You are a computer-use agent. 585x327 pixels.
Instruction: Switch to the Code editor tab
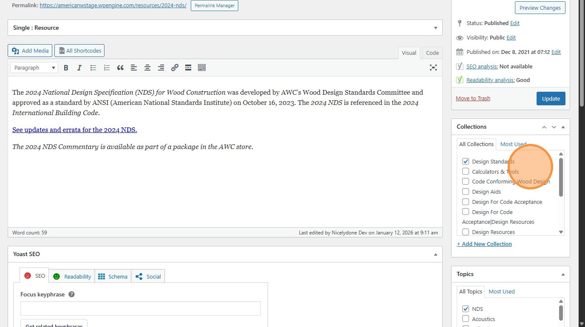click(432, 53)
